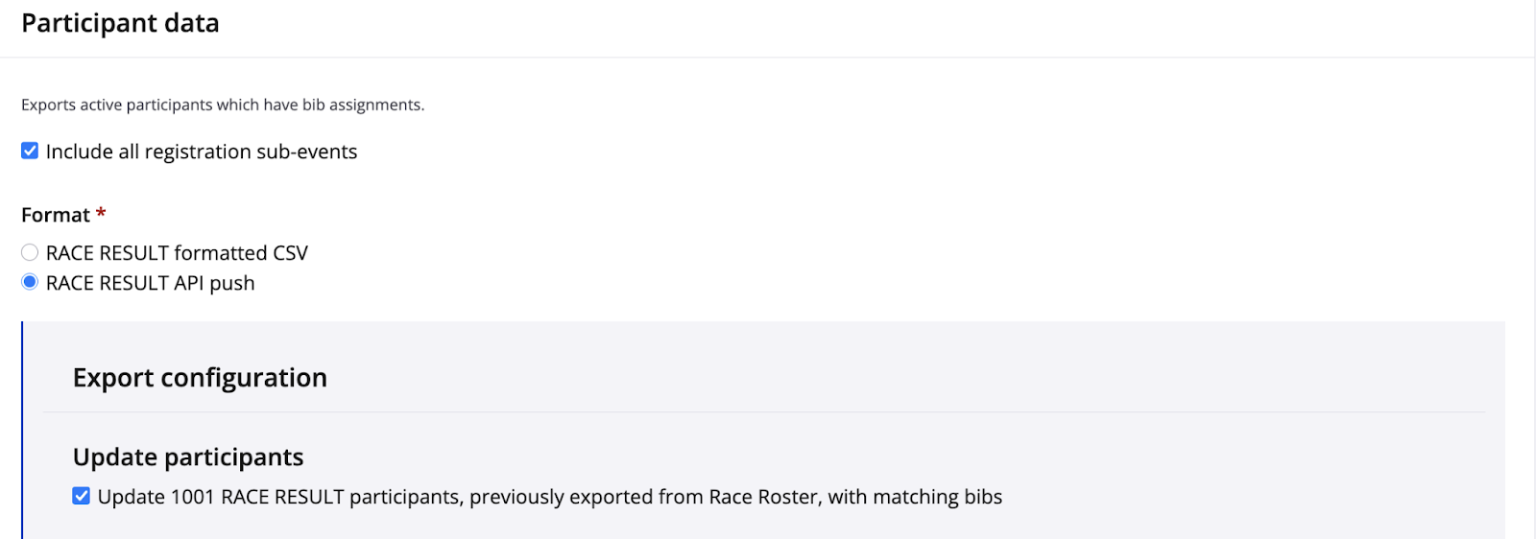Viewport: 1536px width, 539px height.
Task: Click the 'RACE RESULT formatted CSV' label text
Action: click(177, 253)
